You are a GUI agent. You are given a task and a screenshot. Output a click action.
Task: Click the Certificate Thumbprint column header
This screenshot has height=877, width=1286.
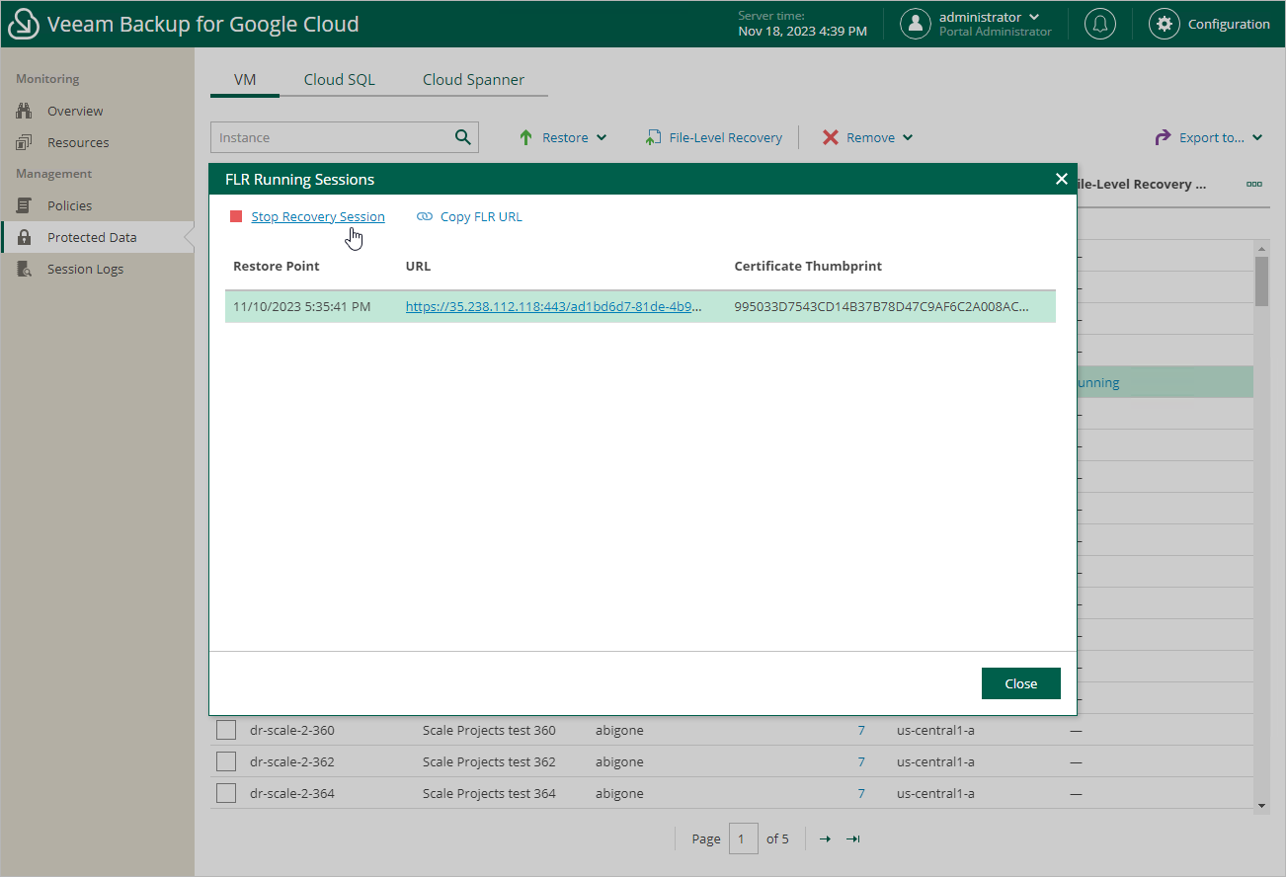tap(808, 266)
